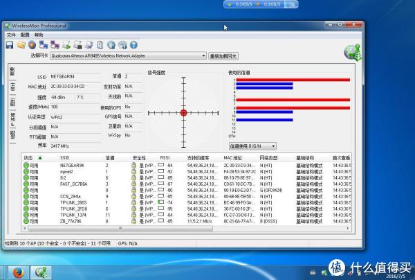415x280 pixels.
Task: Click the network speed widget at top
Action: pyautogui.click(x=261, y=4)
